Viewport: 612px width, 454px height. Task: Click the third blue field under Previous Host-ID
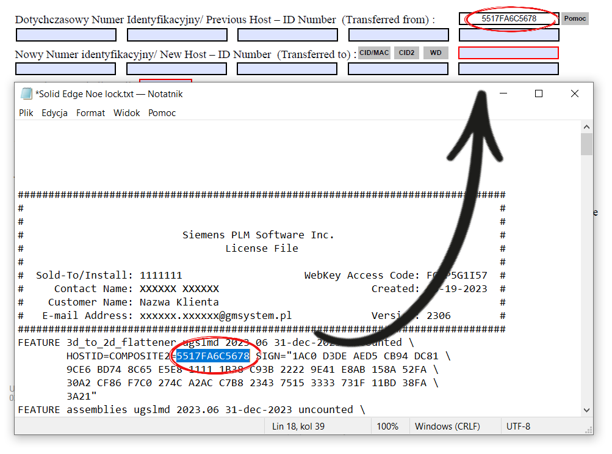287,35
